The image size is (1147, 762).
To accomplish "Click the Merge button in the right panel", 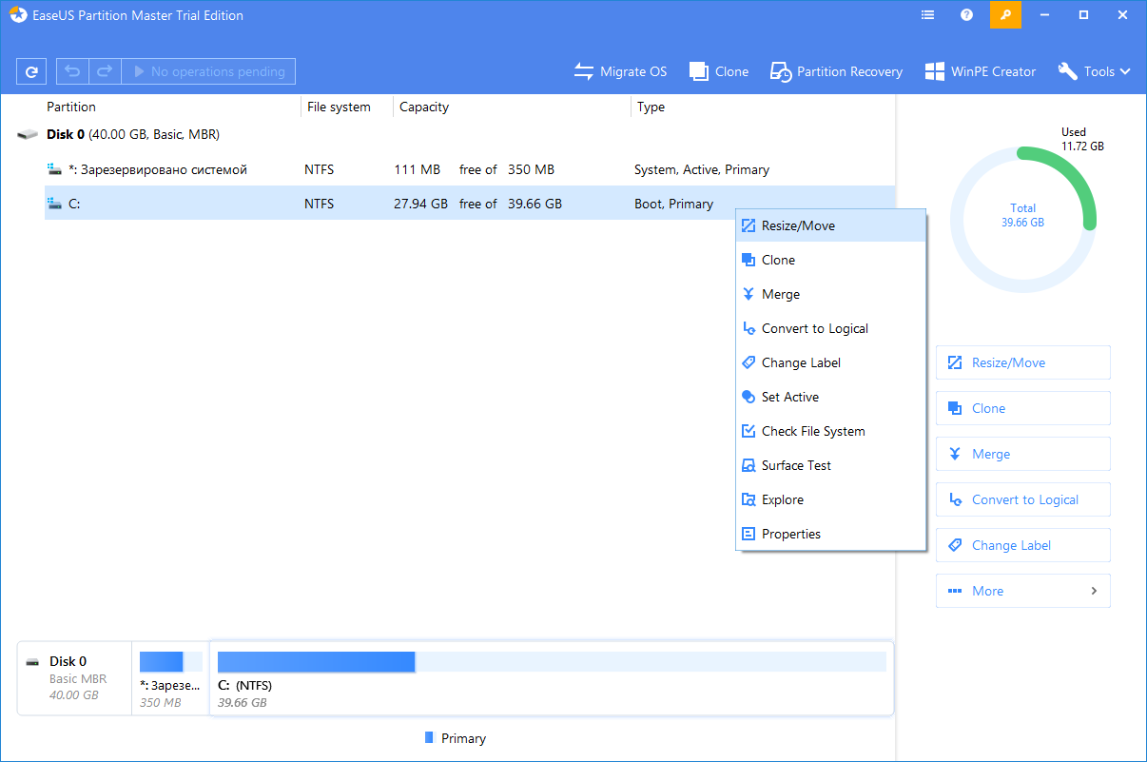I will (x=1023, y=454).
